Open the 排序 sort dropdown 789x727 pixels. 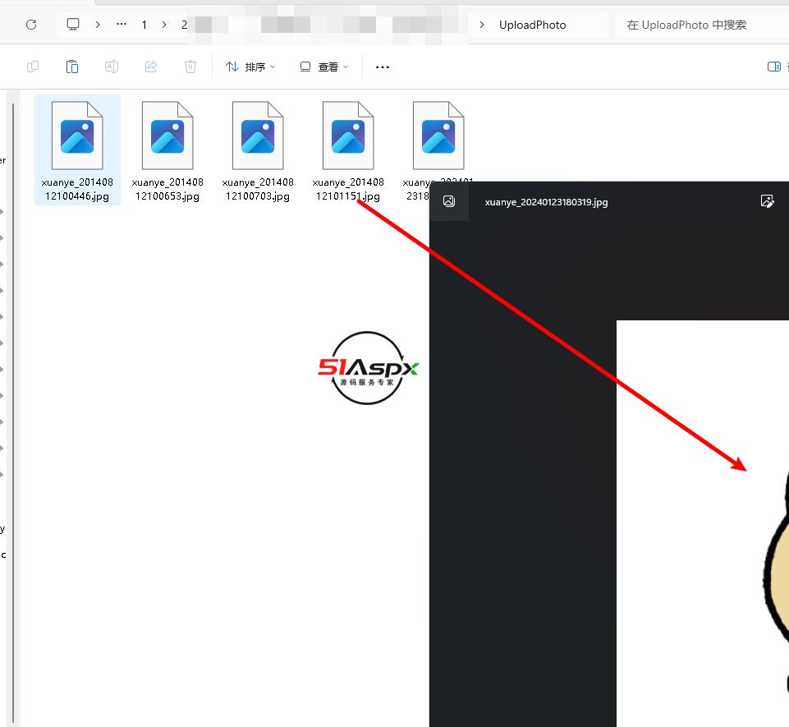250,67
